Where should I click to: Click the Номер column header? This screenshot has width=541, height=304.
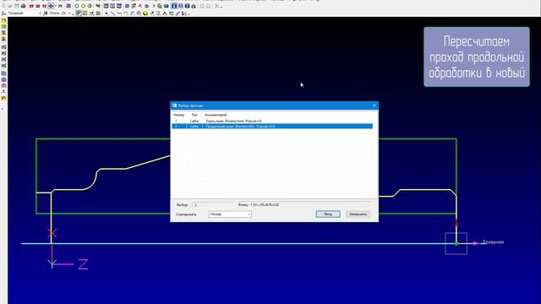click(x=178, y=115)
